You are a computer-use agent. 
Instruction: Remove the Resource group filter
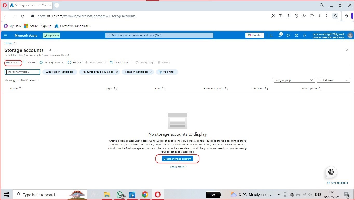(x=117, y=72)
